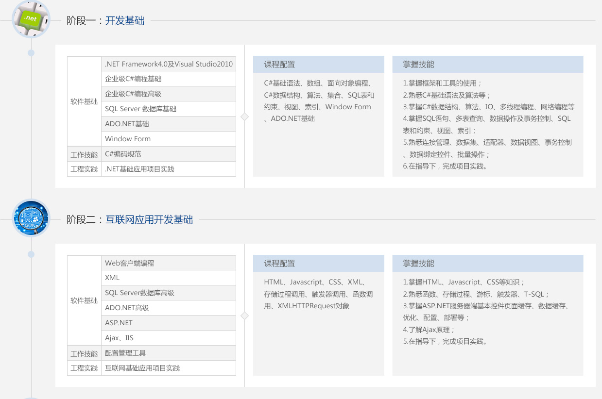Click the internet application magnifier icon

click(x=31, y=218)
